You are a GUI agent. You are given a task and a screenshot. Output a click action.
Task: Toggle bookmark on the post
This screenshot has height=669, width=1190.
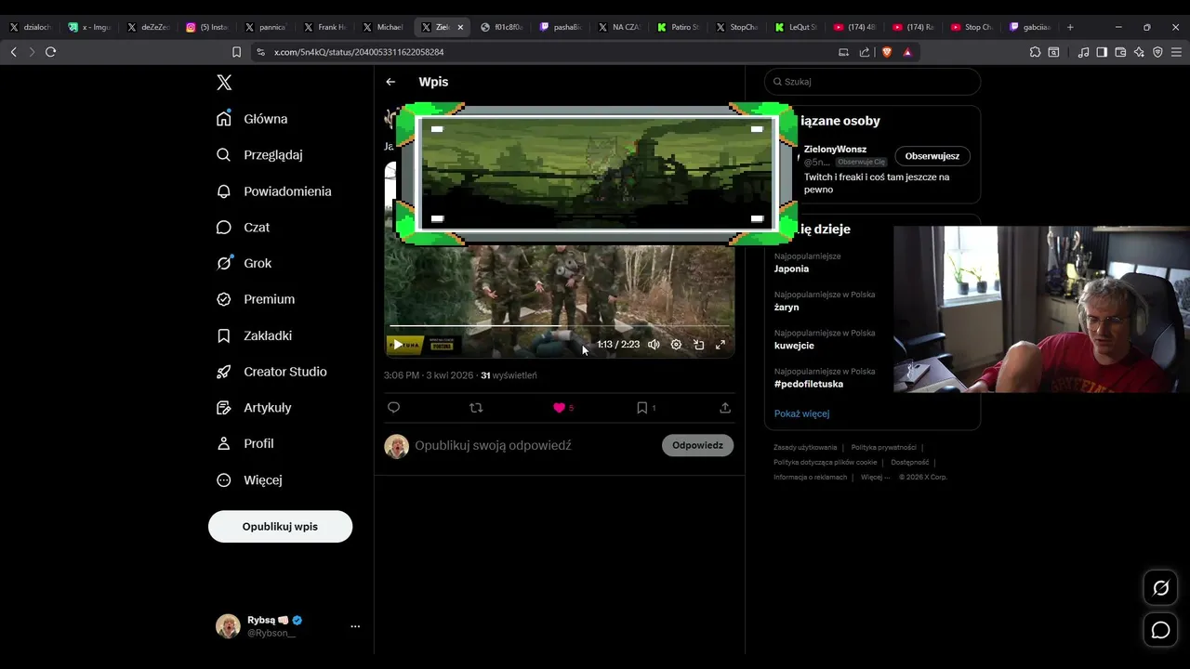[641, 408]
